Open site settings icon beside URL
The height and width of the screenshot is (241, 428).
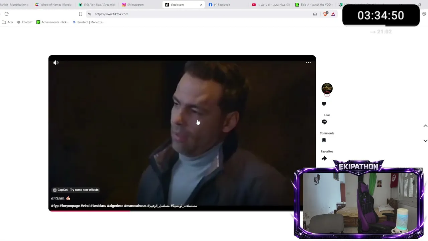(x=90, y=14)
